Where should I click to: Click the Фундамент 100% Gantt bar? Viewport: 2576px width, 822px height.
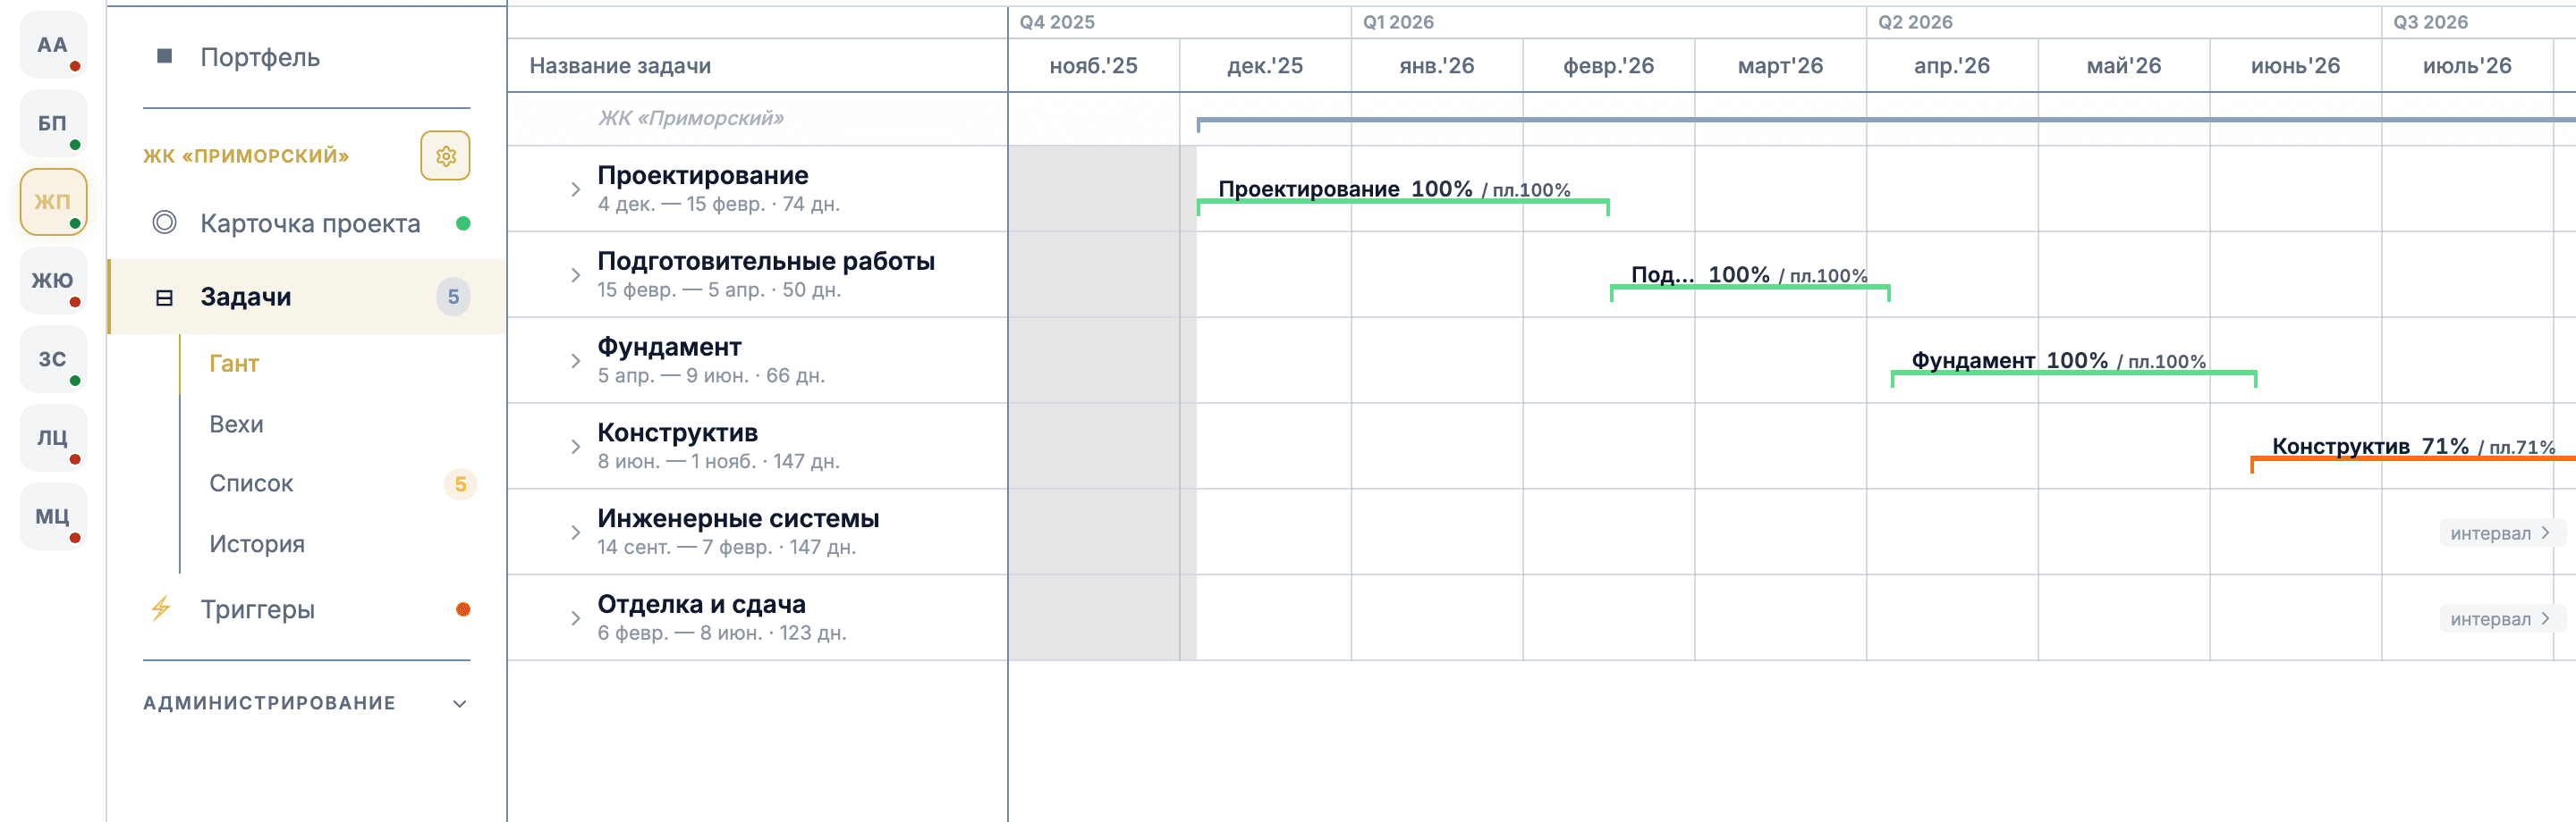2074,373
